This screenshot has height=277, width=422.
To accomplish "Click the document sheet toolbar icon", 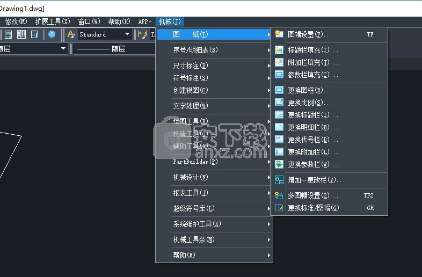I will 34,34.
